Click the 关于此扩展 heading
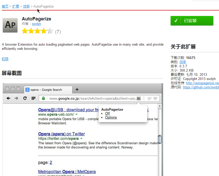 [183, 47]
